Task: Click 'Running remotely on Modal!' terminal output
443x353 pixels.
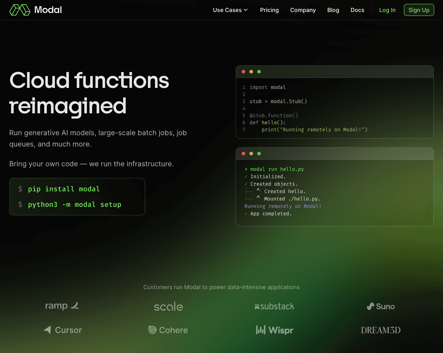Action: (x=283, y=206)
